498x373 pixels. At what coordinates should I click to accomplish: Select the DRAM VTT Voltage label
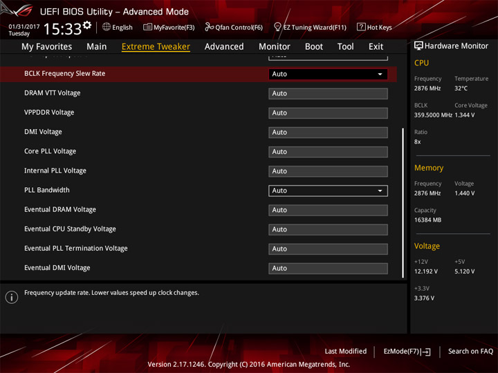point(53,93)
